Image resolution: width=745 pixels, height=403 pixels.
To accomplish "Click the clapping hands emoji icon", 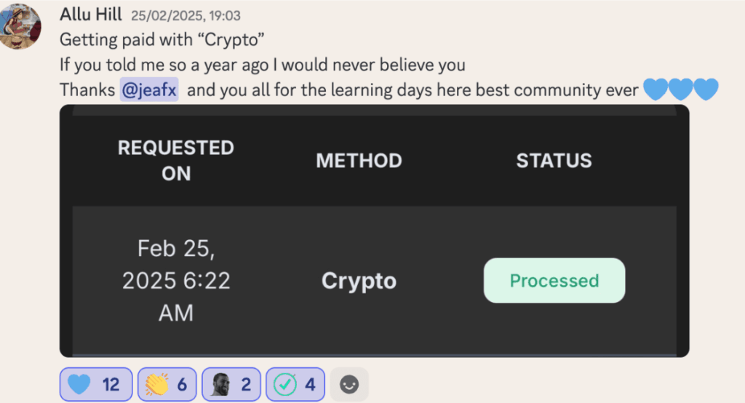I will click(x=156, y=384).
